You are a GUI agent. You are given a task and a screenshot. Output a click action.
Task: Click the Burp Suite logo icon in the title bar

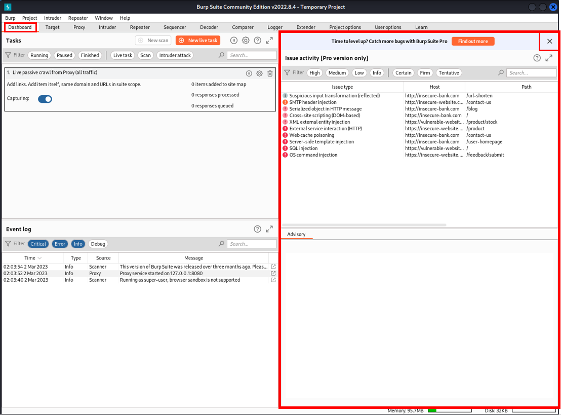[x=8, y=7]
